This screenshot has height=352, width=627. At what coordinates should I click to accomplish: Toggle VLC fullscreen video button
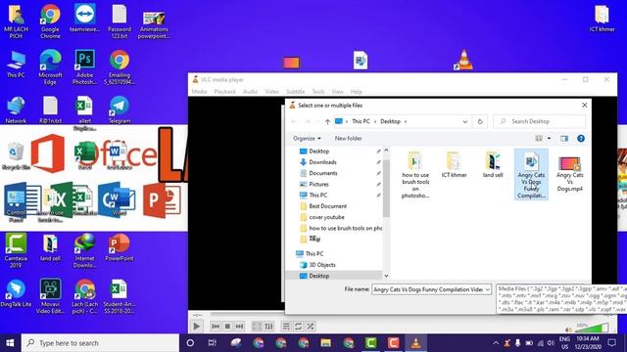tap(257, 326)
